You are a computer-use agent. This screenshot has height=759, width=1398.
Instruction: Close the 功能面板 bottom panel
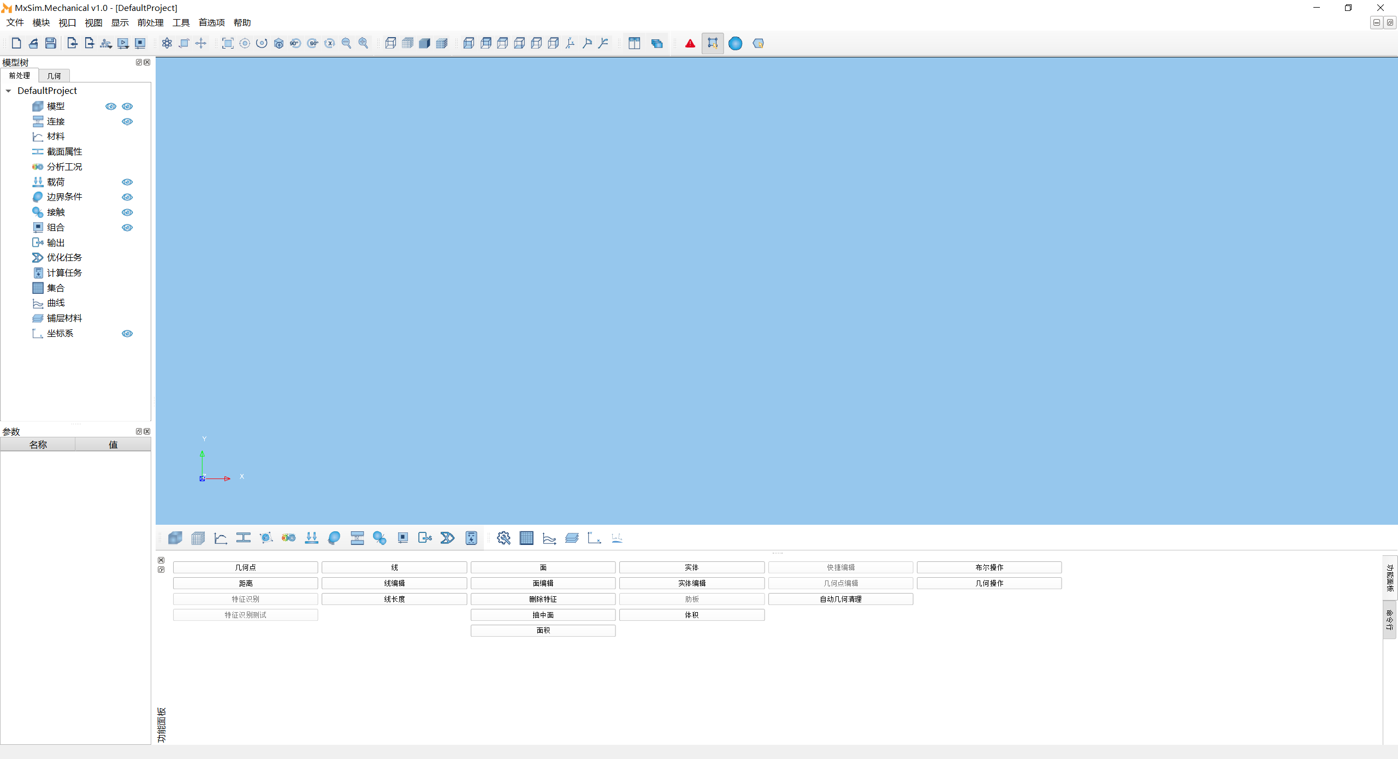(x=161, y=561)
